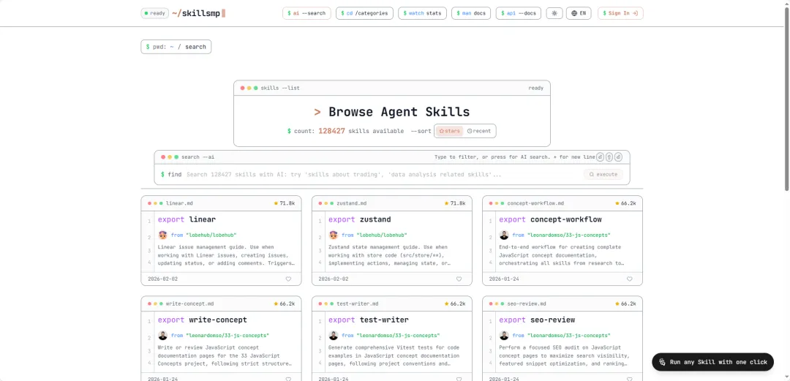Viewport: 790px width, 381px height.
Task: Click the clock icon in recent sort
Action: pos(470,131)
